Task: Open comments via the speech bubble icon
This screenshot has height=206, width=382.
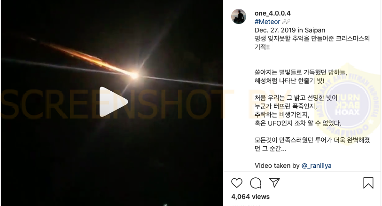Action: (256, 183)
